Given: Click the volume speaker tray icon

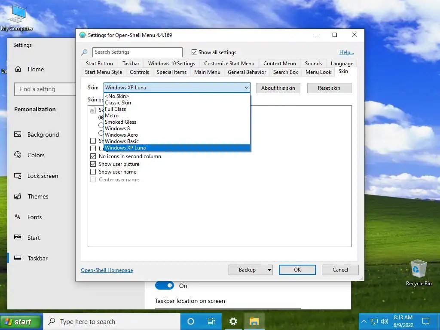Looking at the screenshot, I should pos(385,321).
